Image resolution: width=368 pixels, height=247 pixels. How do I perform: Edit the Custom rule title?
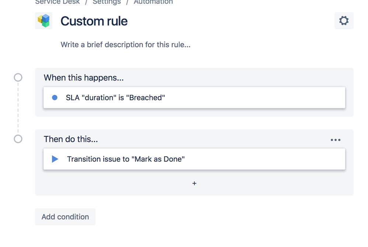pos(94,21)
